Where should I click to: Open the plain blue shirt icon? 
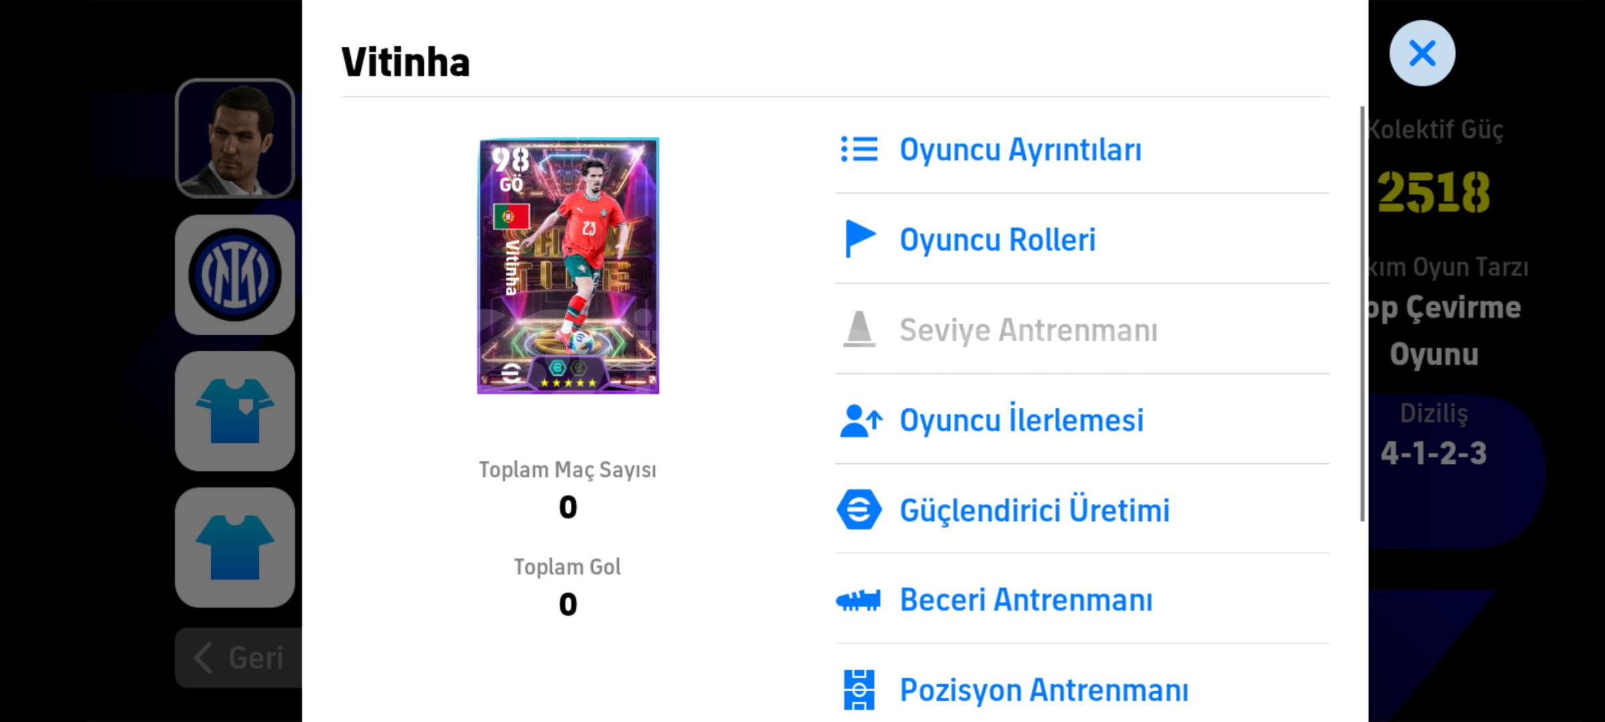click(x=235, y=548)
